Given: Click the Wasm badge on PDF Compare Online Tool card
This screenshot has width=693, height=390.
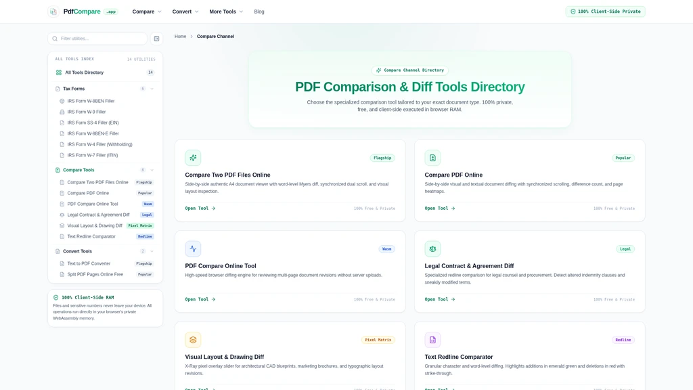Looking at the screenshot, I should tap(386, 249).
